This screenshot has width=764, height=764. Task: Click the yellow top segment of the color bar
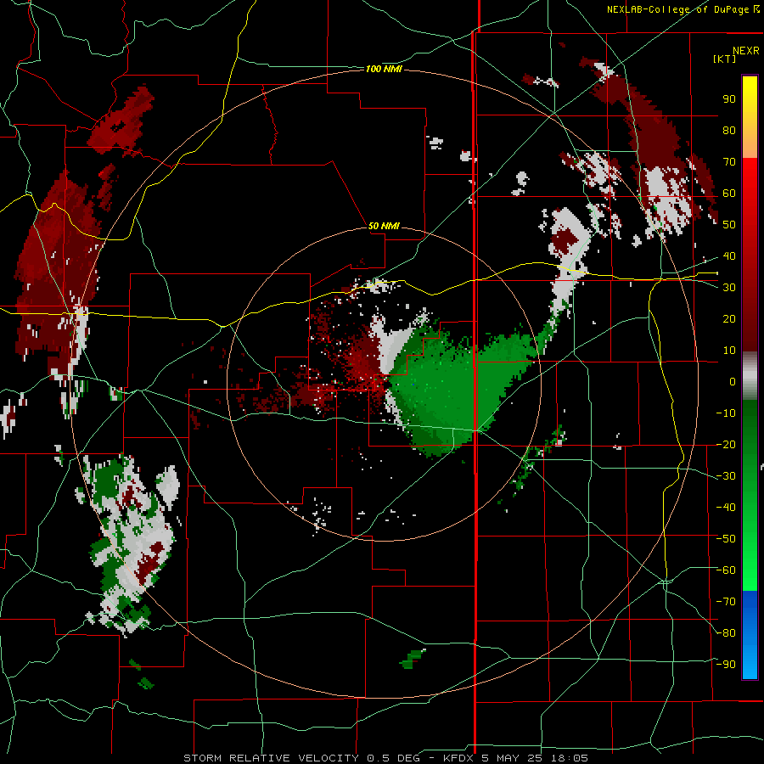point(750,117)
